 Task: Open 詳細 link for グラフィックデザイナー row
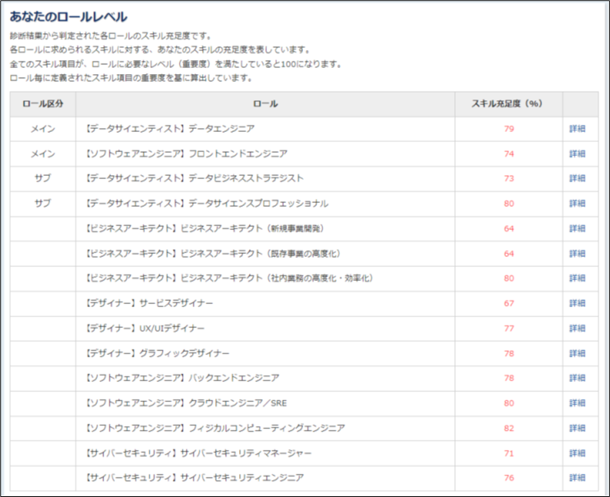coord(578,353)
